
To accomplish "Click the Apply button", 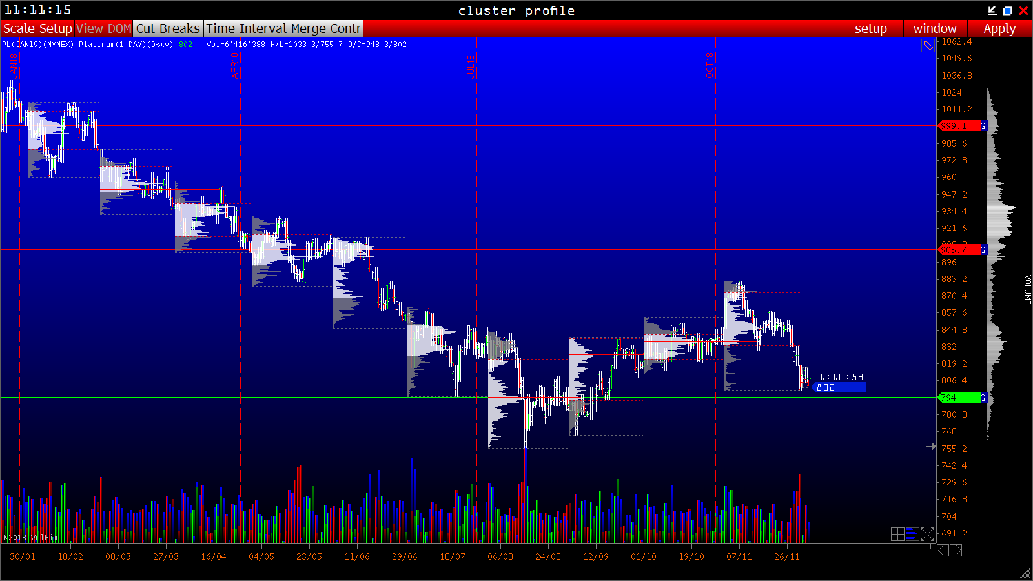I will (999, 28).
